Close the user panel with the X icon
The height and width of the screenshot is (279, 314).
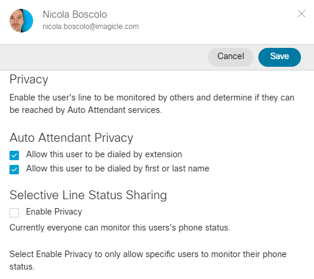(302, 14)
